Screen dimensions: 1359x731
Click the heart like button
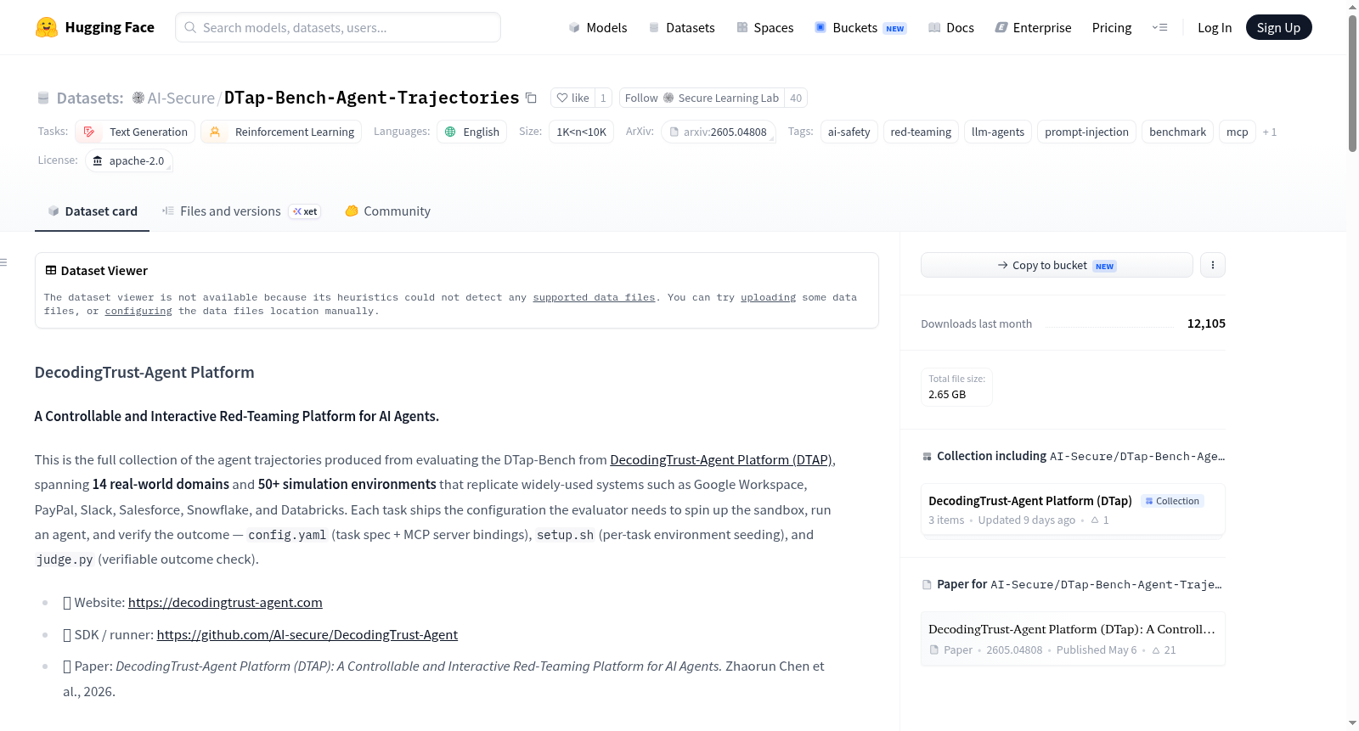coord(572,98)
